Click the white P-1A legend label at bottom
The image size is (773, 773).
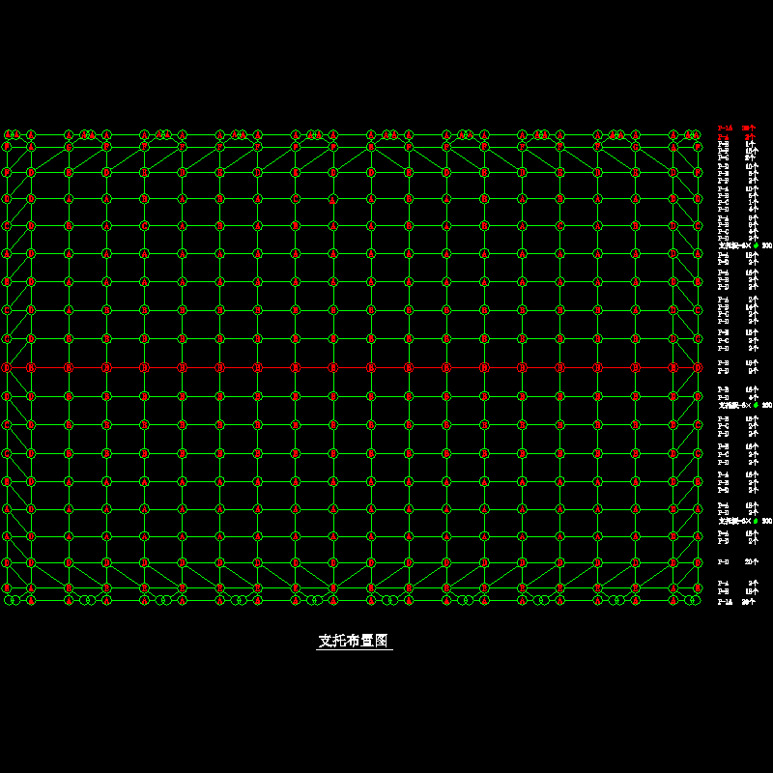pyautogui.click(x=726, y=602)
